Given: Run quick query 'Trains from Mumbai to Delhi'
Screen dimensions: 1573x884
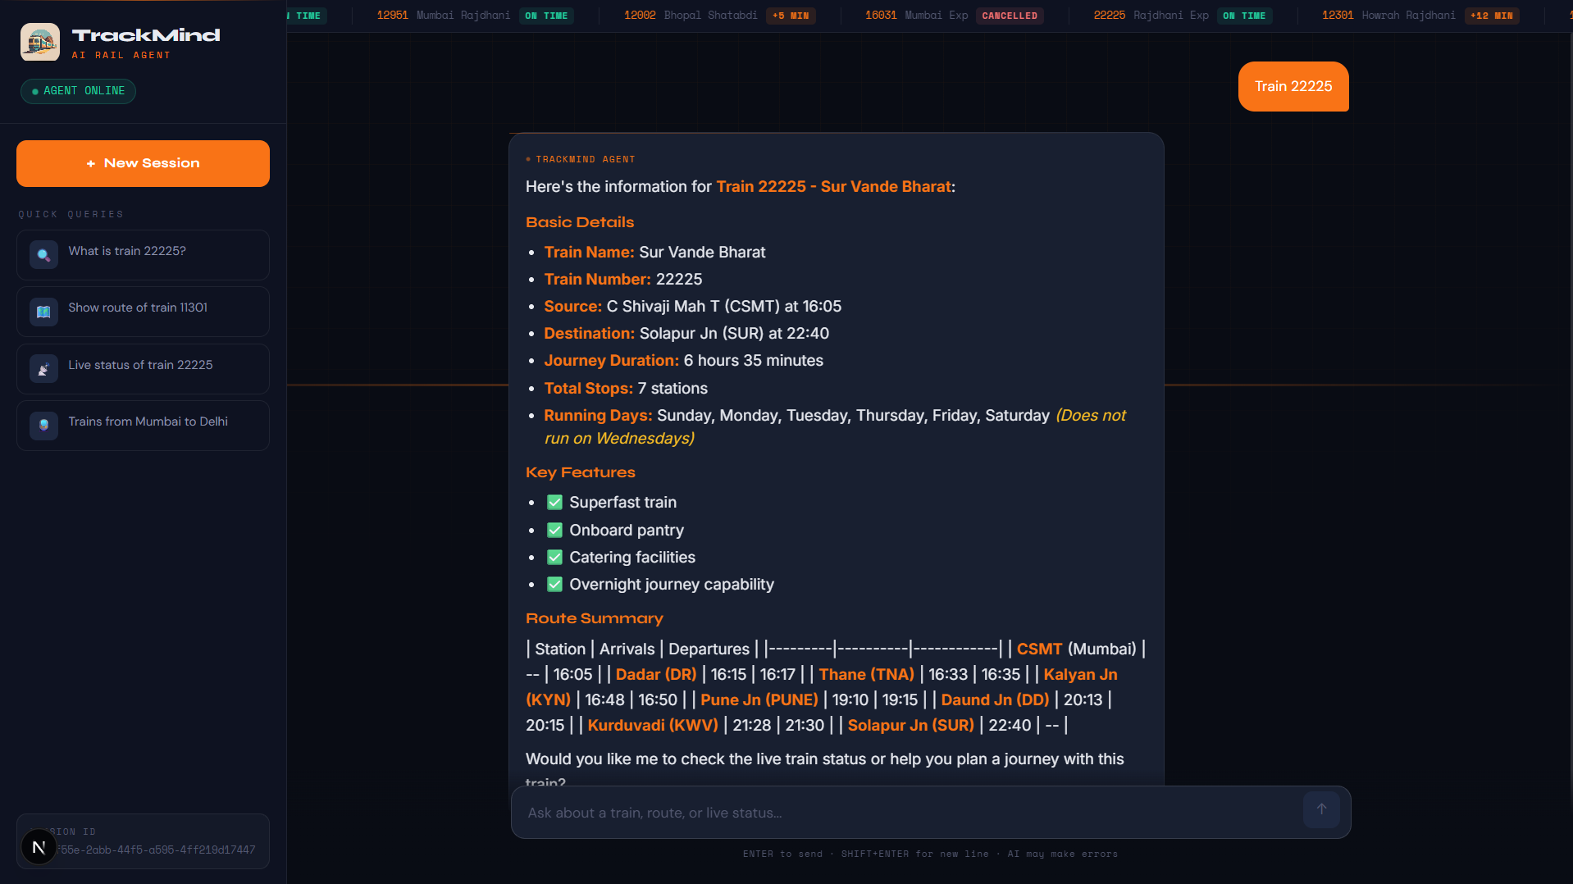Looking at the screenshot, I should pyautogui.click(x=143, y=426).
